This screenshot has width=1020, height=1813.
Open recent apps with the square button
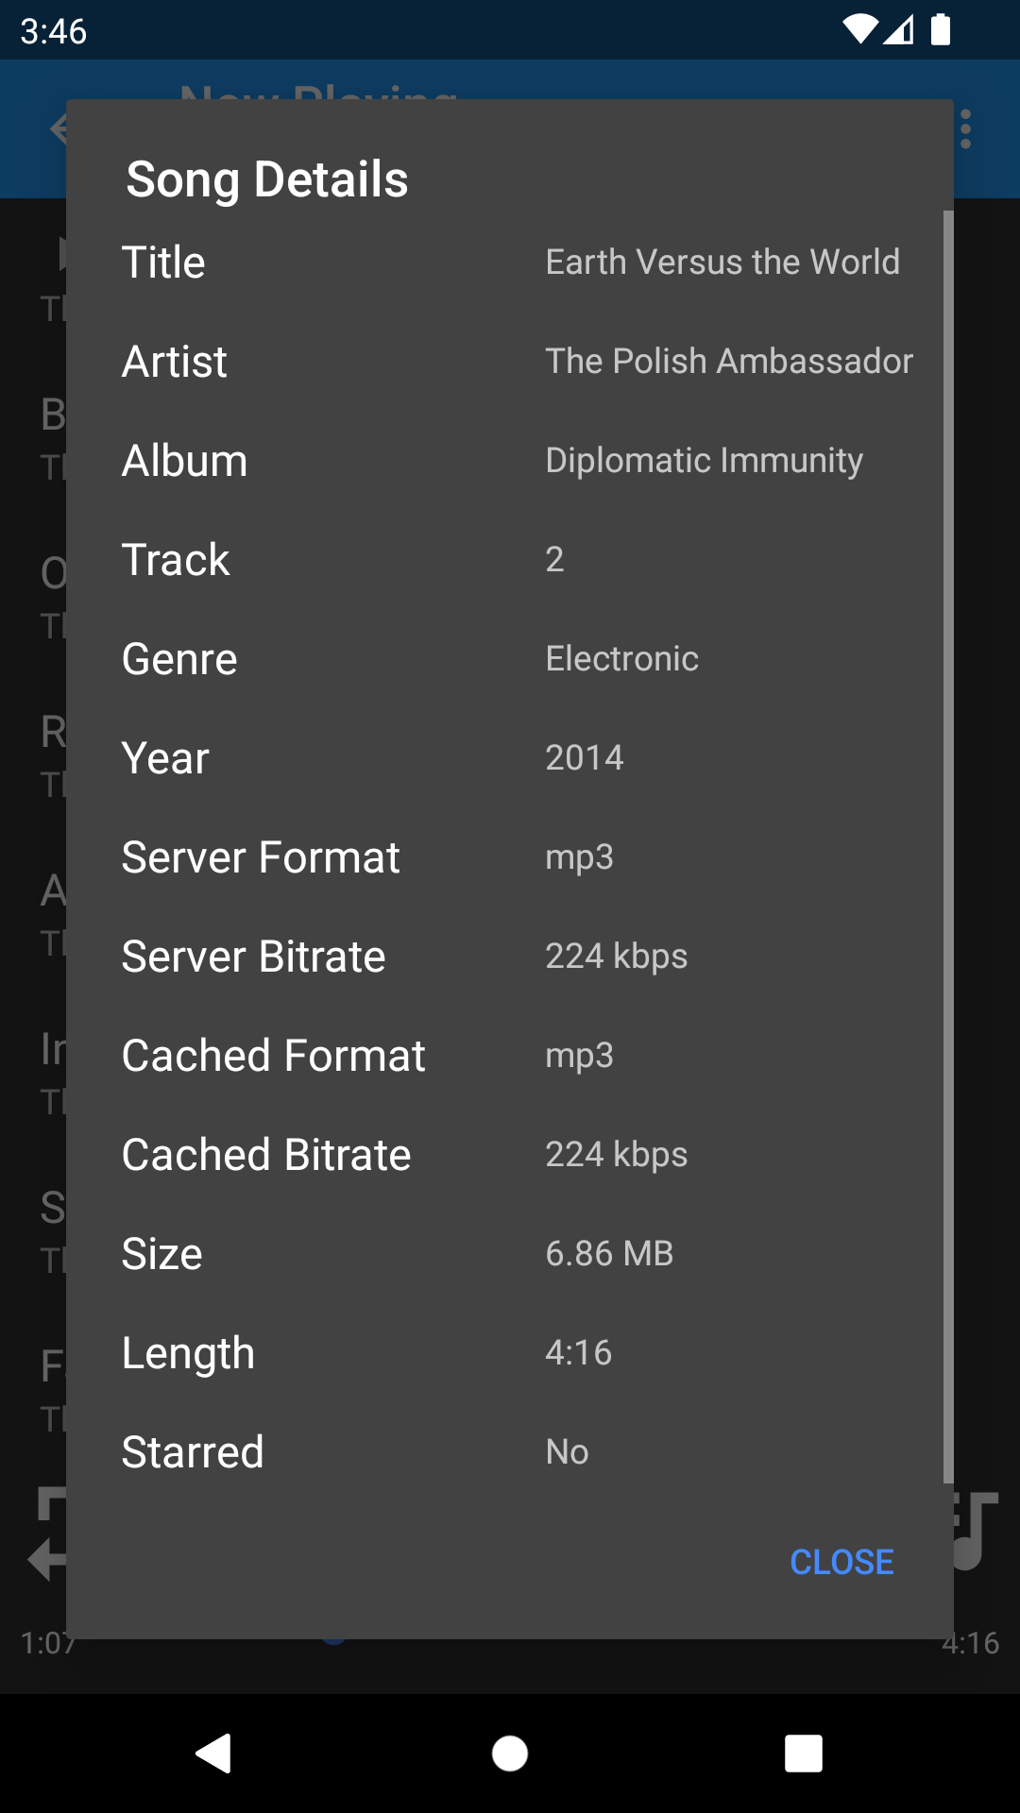(x=804, y=1754)
